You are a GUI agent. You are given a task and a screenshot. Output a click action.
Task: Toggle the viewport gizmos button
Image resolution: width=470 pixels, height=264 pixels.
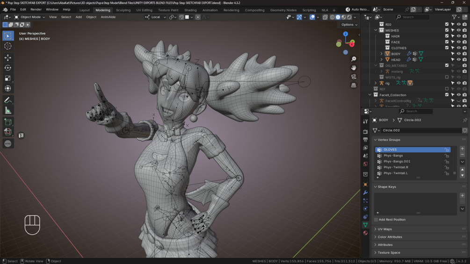point(299,17)
